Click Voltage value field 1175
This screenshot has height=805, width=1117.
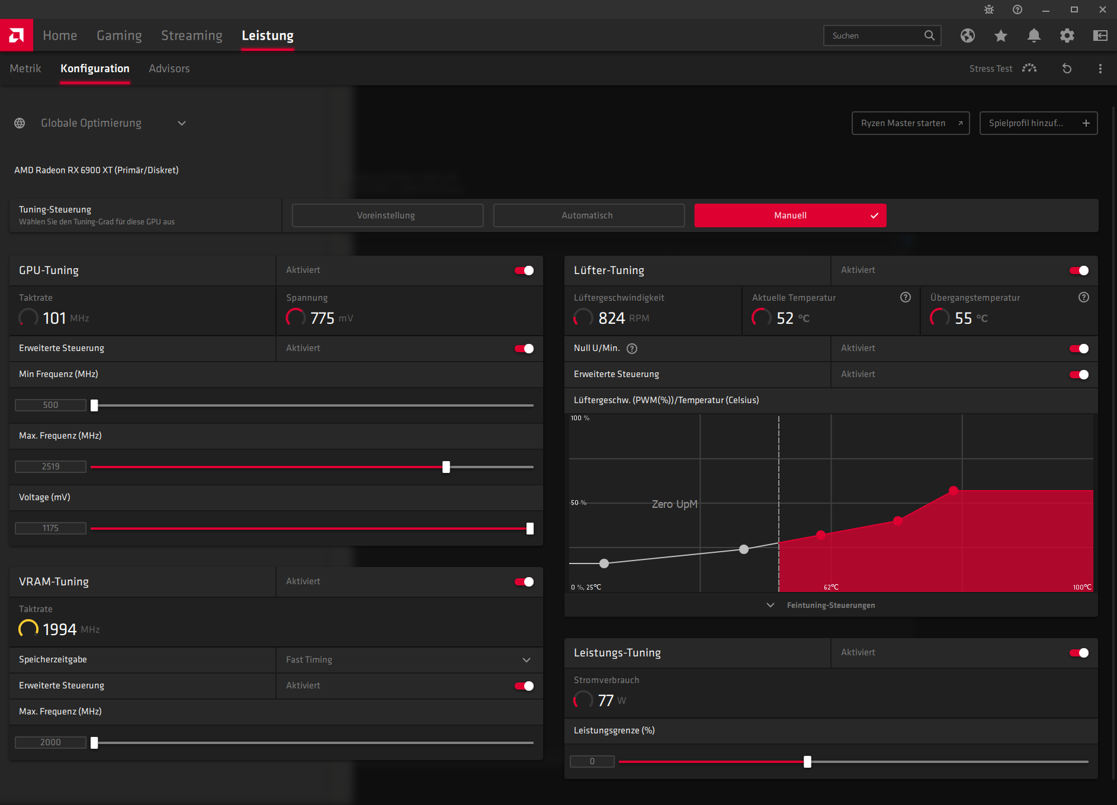tap(50, 529)
